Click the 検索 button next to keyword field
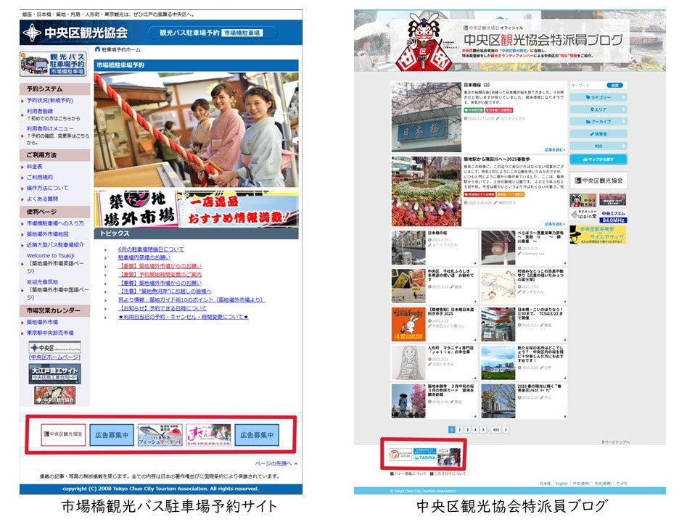Image resolution: width=687 pixels, height=522 pixels. point(615,85)
